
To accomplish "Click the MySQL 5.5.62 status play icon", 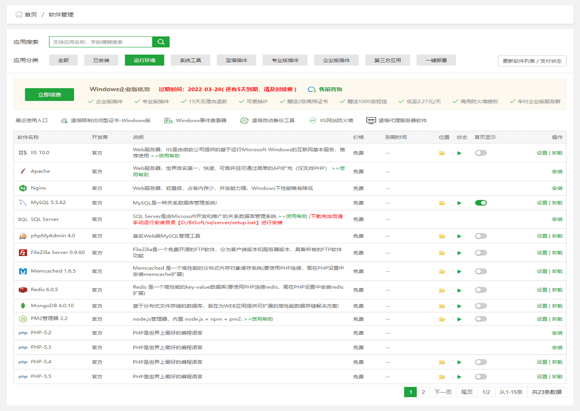I will (459, 203).
